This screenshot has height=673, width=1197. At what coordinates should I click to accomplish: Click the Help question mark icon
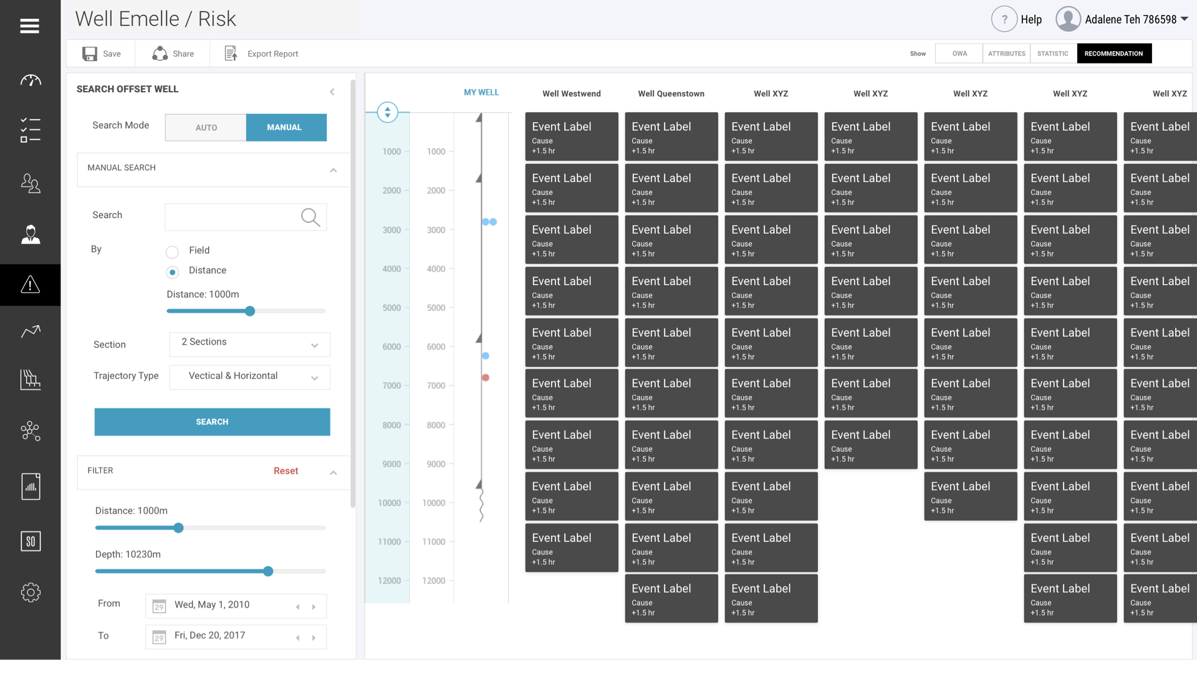click(1004, 19)
